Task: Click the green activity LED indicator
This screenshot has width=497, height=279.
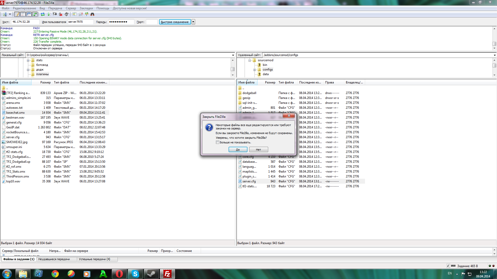Action: 490,266
